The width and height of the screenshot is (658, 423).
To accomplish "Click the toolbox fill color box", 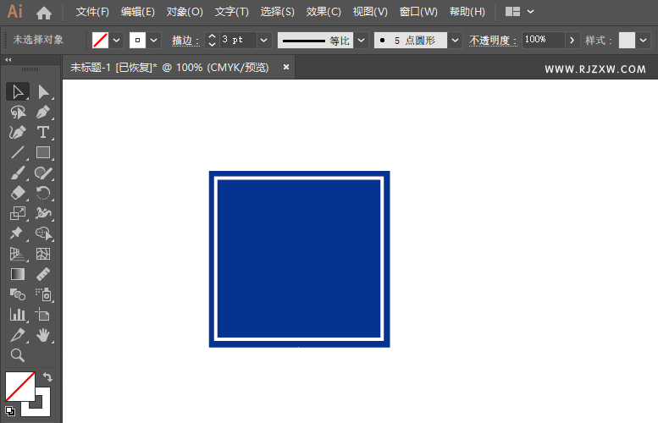I will [19, 387].
